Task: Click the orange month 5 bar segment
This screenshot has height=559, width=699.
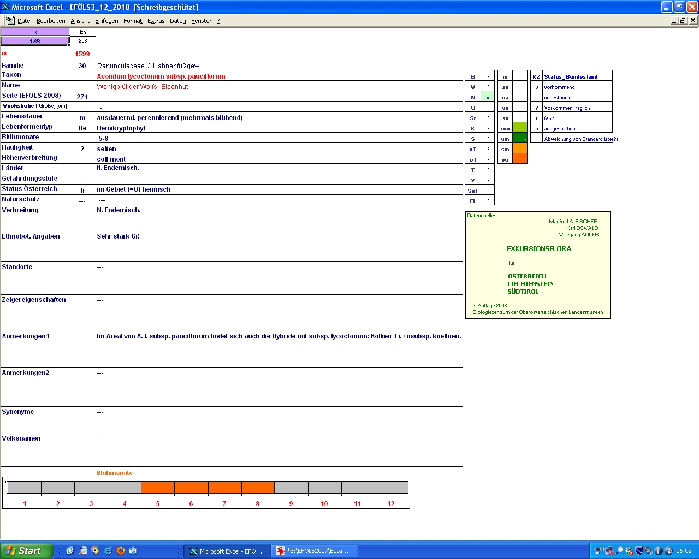Action: pos(158,488)
